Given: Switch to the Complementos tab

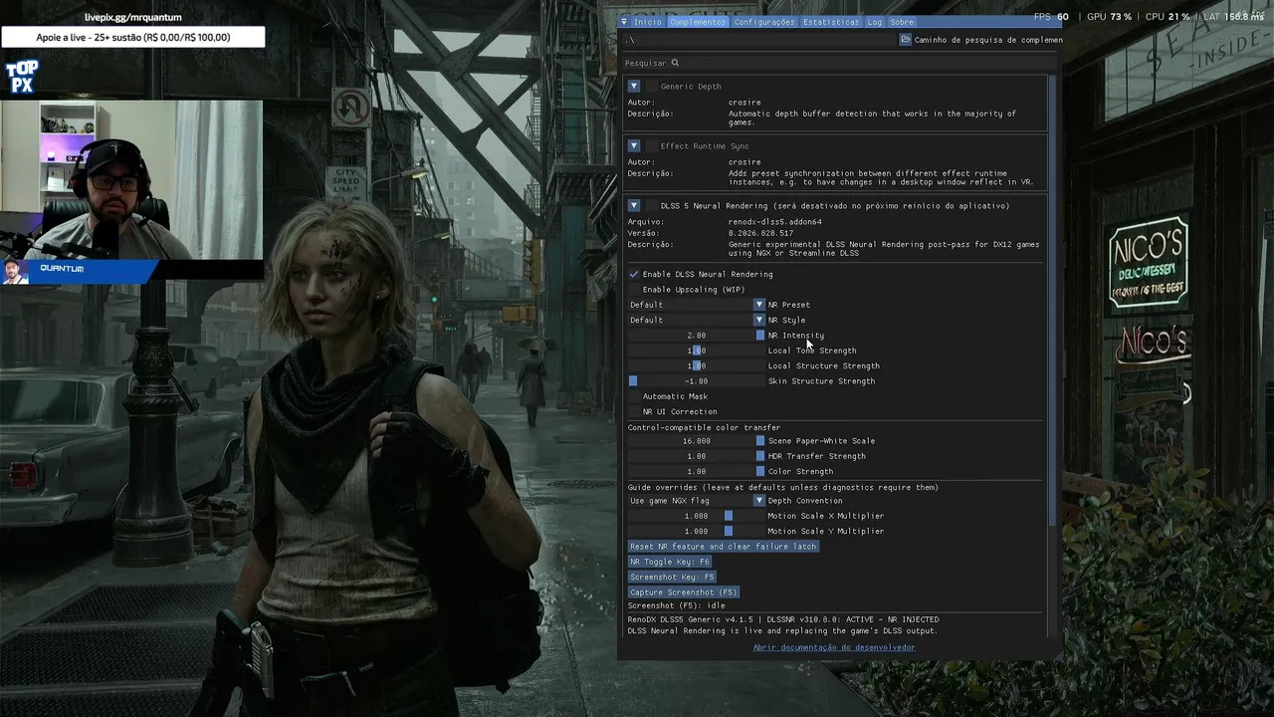Looking at the screenshot, I should (x=698, y=22).
